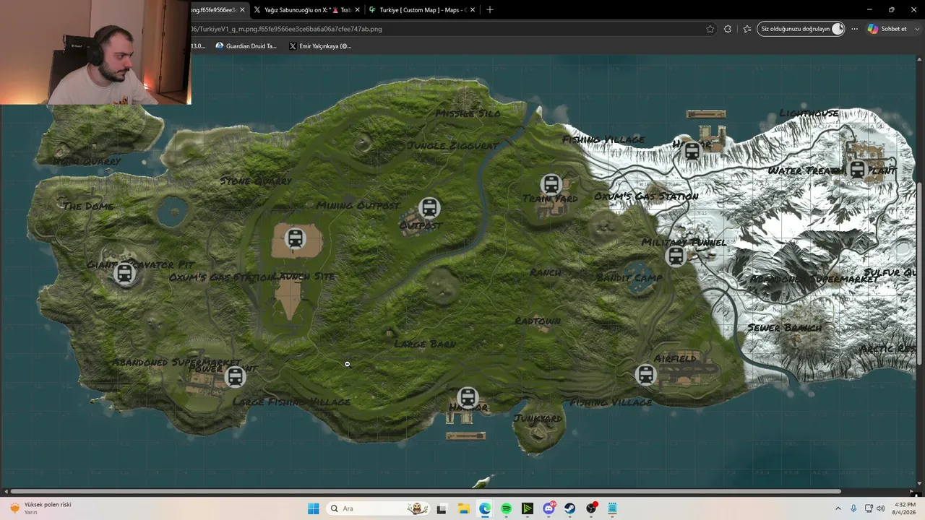The height and width of the screenshot is (520, 925).
Task: Click the Missile Silo map label
Action: click(x=468, y=113)
